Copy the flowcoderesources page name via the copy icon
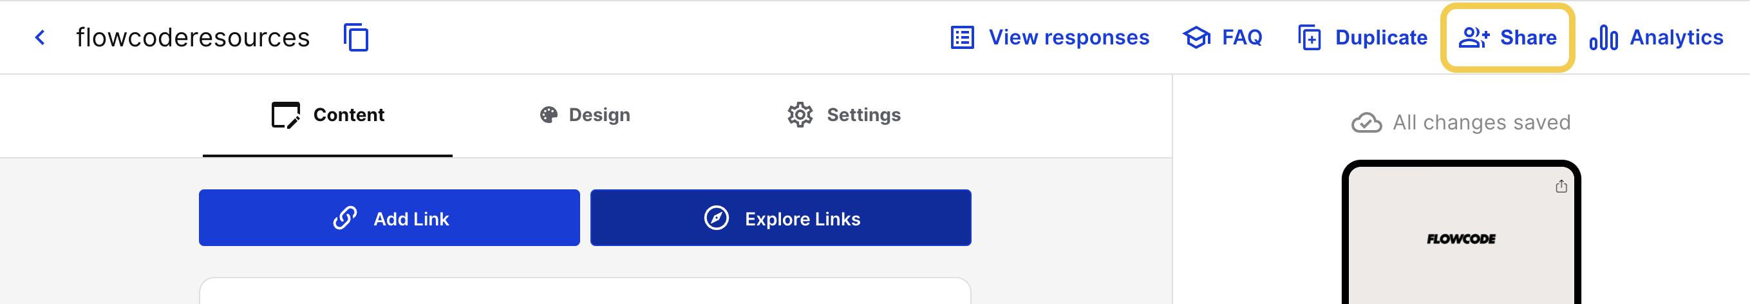Image resolution: width=1750 pixels, height=304 pixels. [356, 37]
